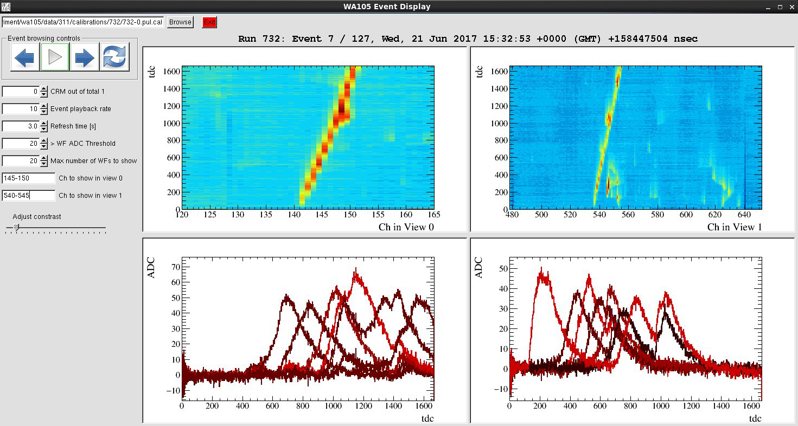This screenshot has width=798, height=426.
Task: Open the Browse file dialog
Action: pos(180,22)
